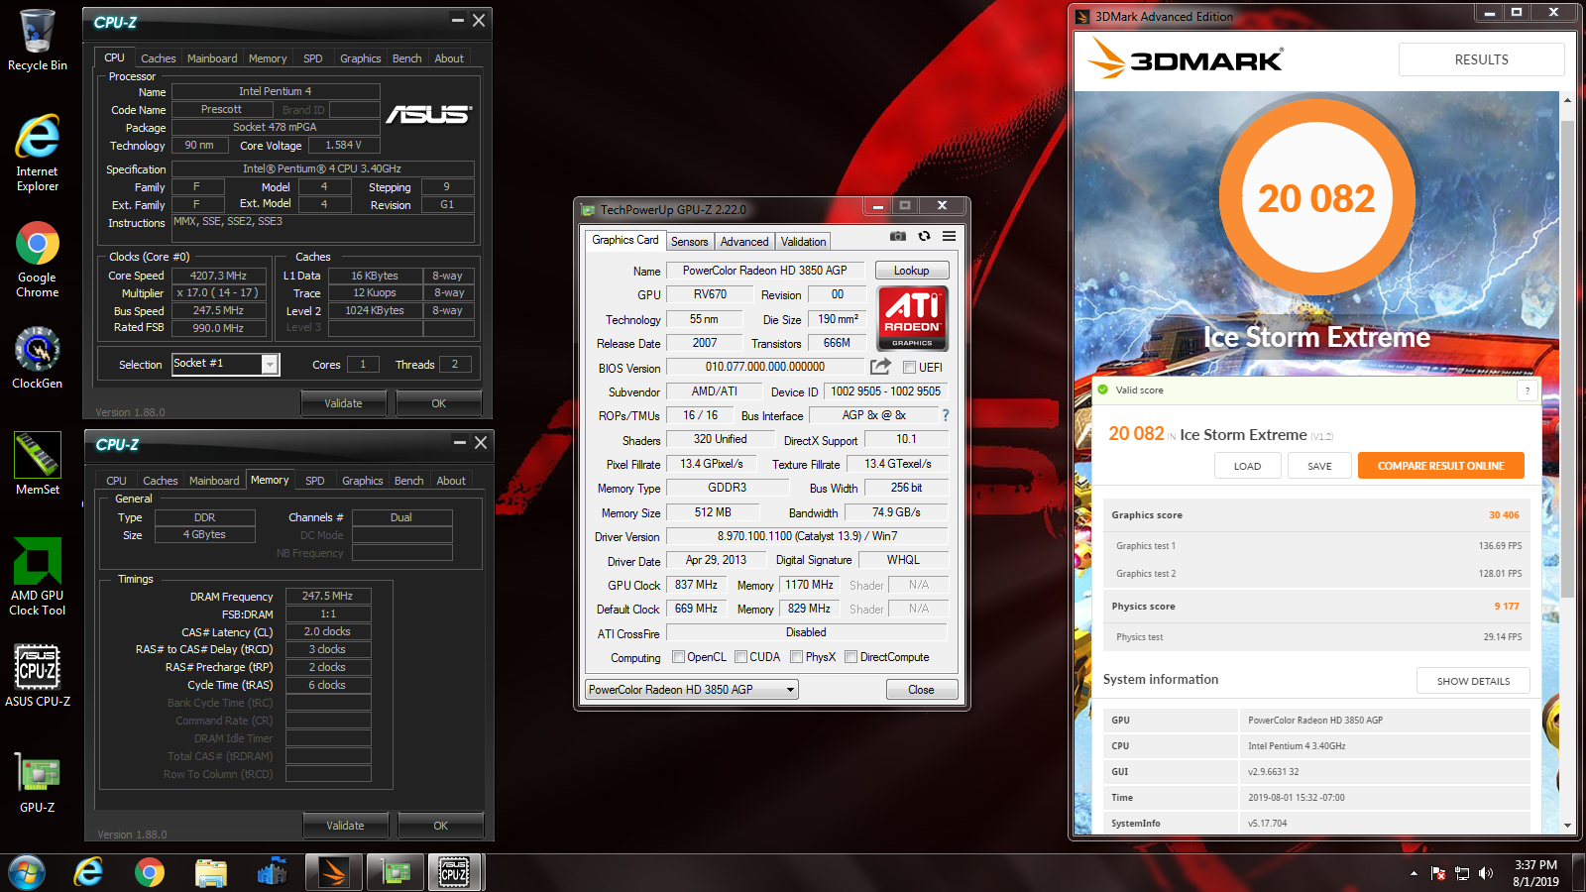Open AMD GPU Clock Tool shortcut
Image resolution: width=1586 pixels, height=892 pixels.
coord(38,576)
